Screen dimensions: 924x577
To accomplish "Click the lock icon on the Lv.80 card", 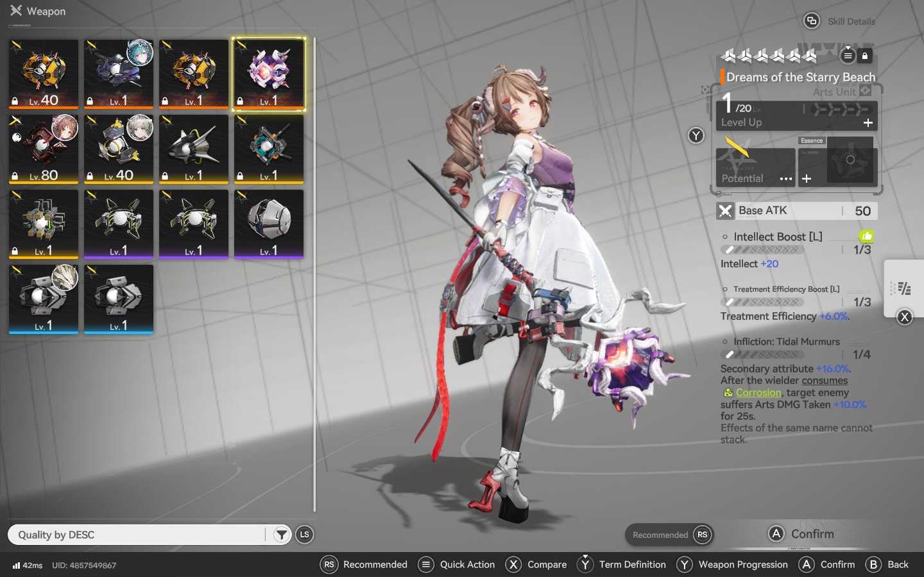I will pos(15,176).
